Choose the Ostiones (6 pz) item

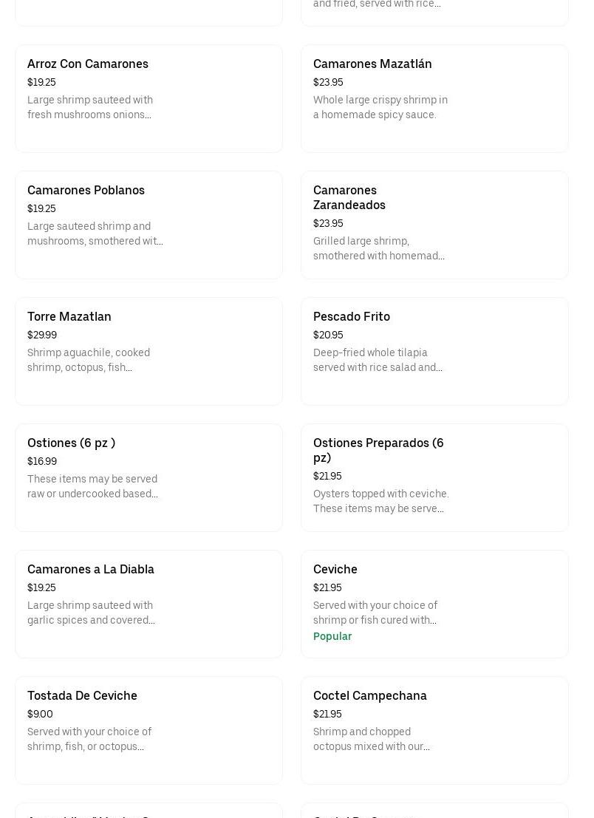pos(72,443)
